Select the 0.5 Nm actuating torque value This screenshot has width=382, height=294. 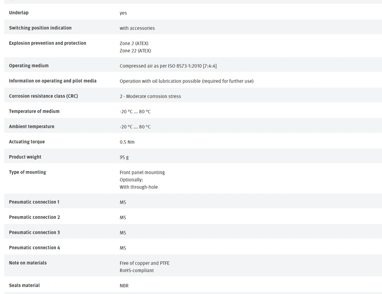[127, 142]
